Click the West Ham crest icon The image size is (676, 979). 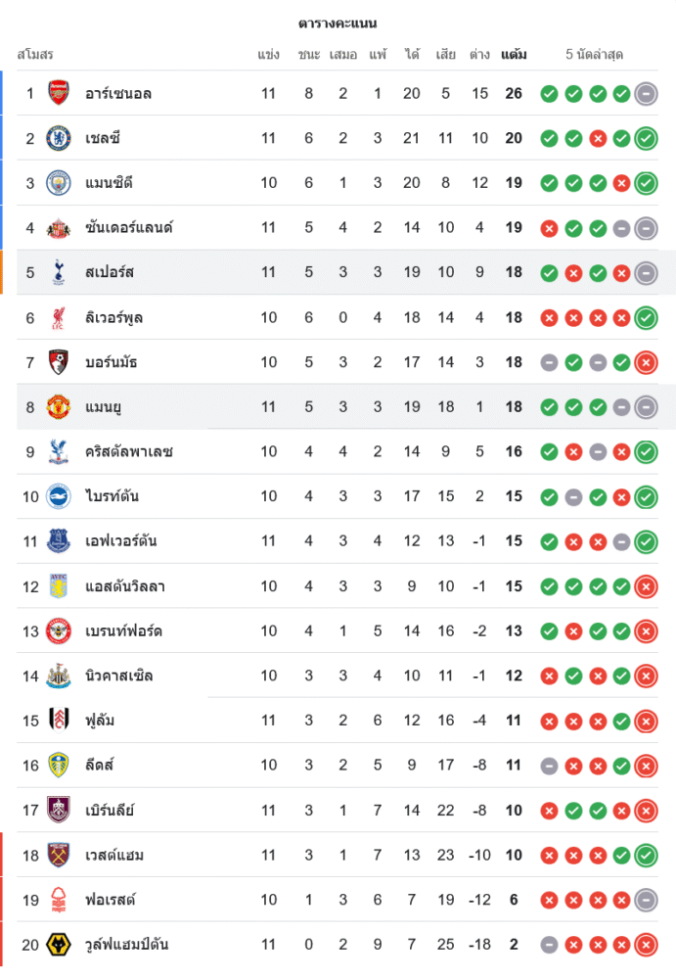click(59, 855)
